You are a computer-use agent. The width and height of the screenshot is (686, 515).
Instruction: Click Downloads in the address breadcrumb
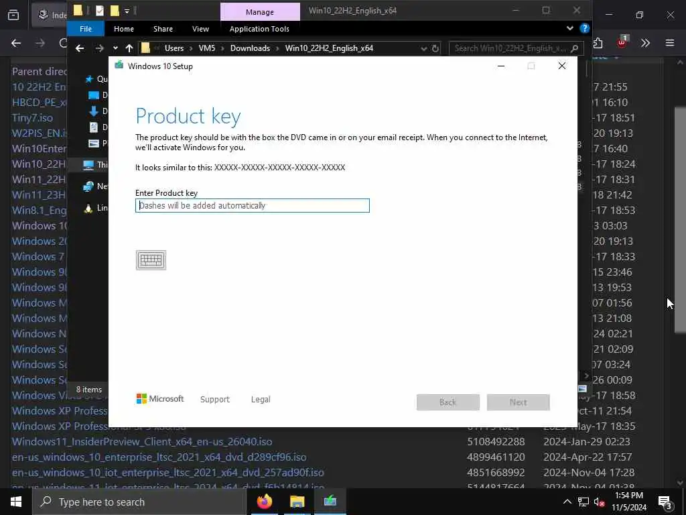coord(251,48)
